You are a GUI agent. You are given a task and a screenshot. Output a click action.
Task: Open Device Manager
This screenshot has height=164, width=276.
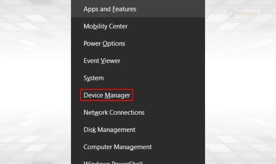107,95
